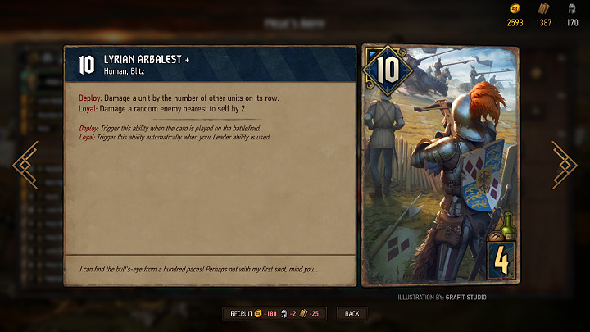Click the large 10 in the header banner
Viewport: 590px width, 332px height.
tap(87, 65)
